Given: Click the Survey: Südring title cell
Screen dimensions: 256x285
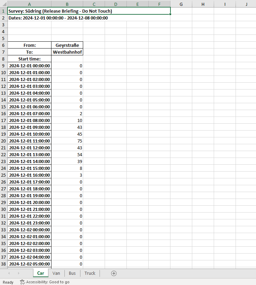Looking at the screenshot, I should [x=89, y=11].
